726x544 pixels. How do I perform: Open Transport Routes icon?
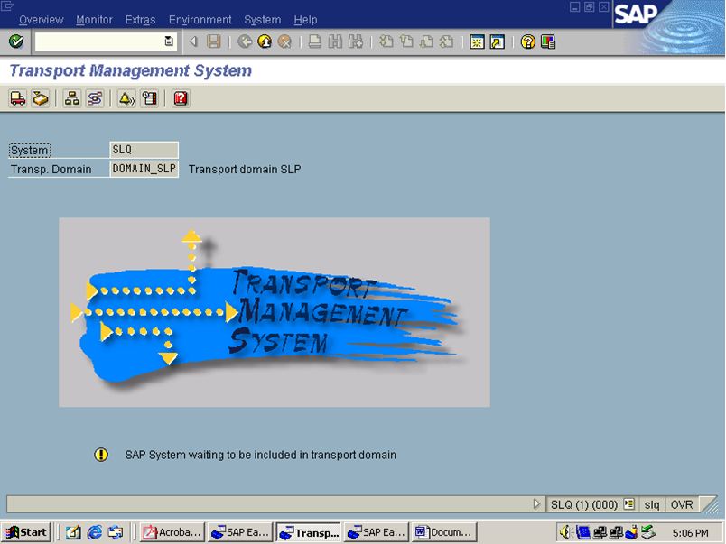tap(95, 98)
